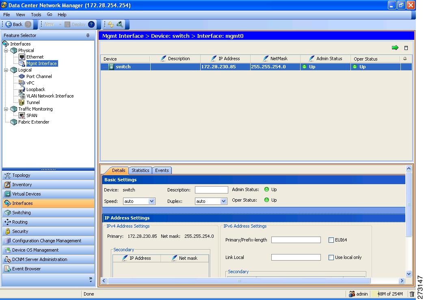Select Loopback tree item
Screen dimensions: 424x300
pos(36,89)
